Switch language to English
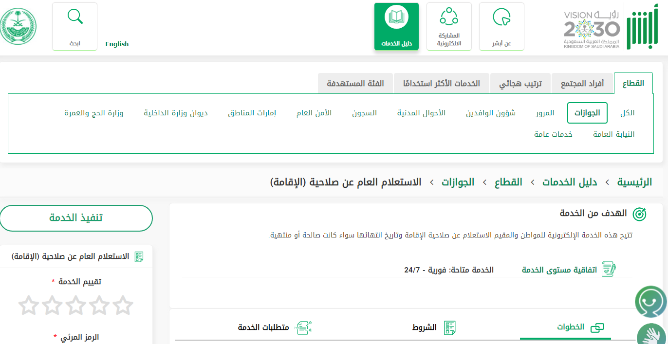Viewport: 668px width, 344px height. click(117, 44)
